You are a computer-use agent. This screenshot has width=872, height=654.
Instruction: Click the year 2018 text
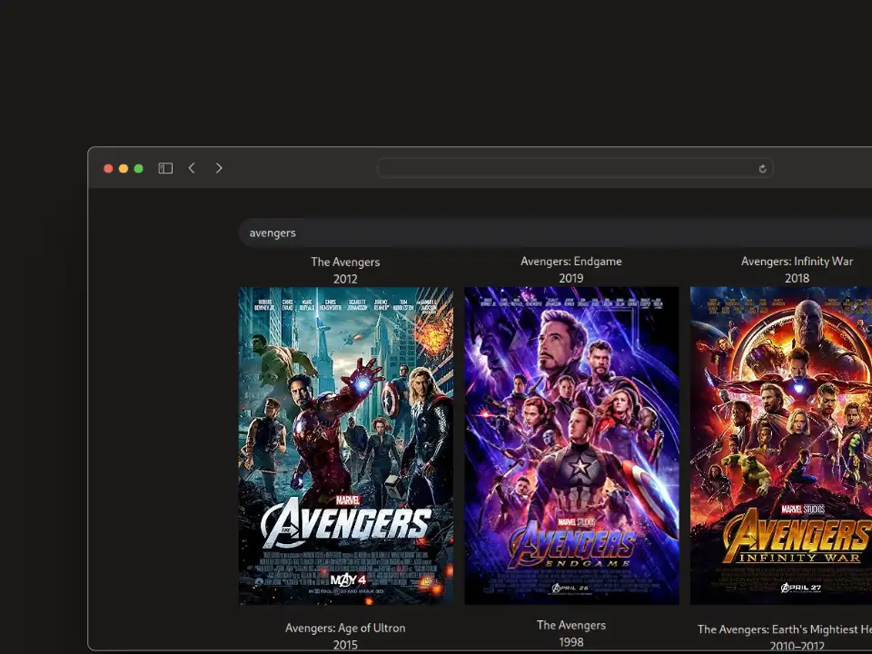click(x=797, y=278)
